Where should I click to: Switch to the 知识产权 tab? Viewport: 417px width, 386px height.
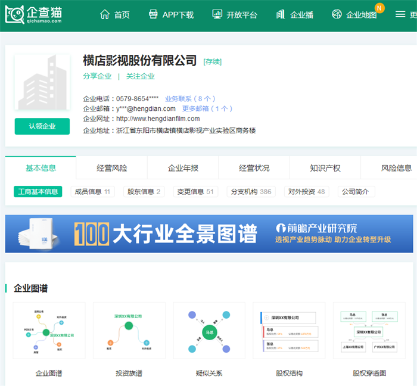pyautogui.click(x=325, y=168)
